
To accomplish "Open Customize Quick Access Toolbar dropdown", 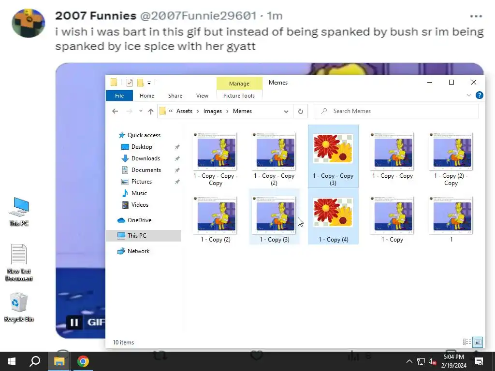I will (x=149, y=83).
